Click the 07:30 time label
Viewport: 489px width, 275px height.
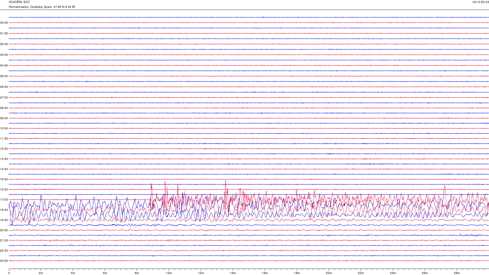point(4,98)
